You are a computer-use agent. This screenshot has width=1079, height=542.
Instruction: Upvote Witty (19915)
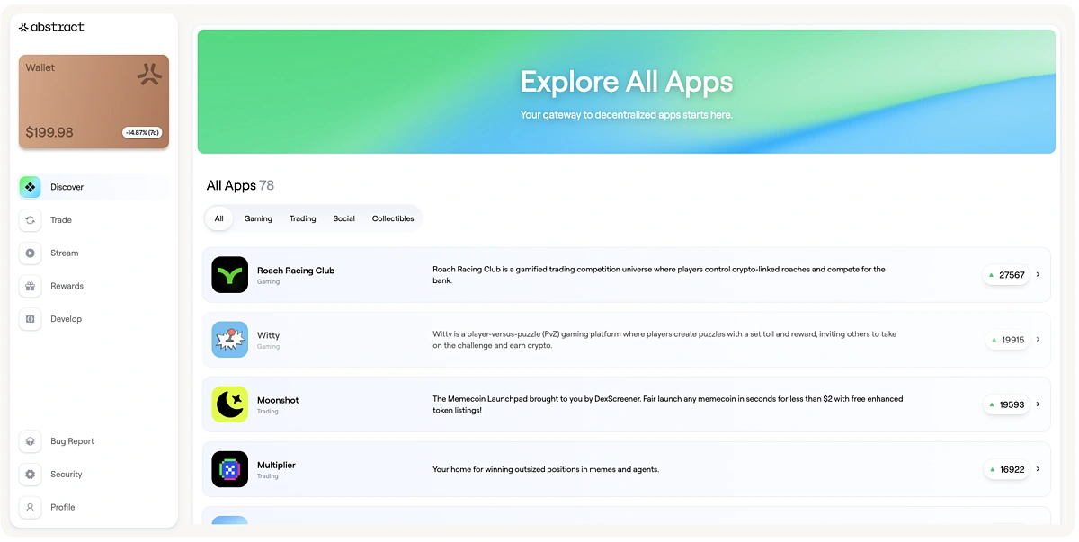coord(1006,340)
